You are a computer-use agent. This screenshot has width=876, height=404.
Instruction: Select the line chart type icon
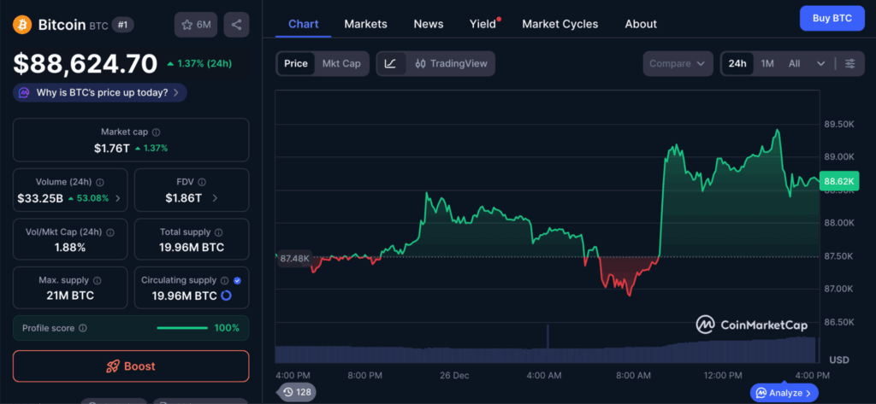coord(390,63)
